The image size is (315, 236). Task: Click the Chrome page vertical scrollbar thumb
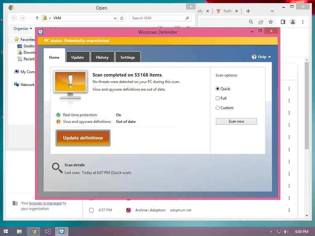click(x=307, y=106)
